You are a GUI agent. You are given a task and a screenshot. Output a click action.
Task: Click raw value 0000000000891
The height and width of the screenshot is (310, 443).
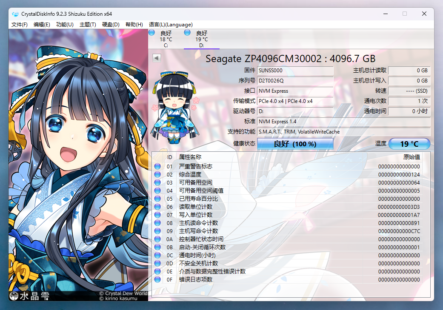(399, 223)
